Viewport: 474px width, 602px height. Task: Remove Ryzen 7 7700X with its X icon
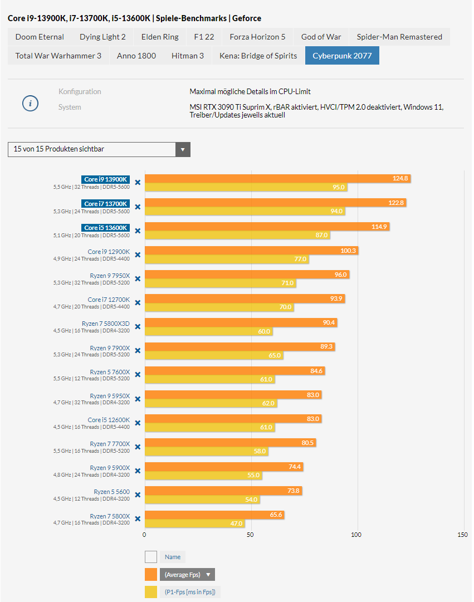[x=138, y=447]
